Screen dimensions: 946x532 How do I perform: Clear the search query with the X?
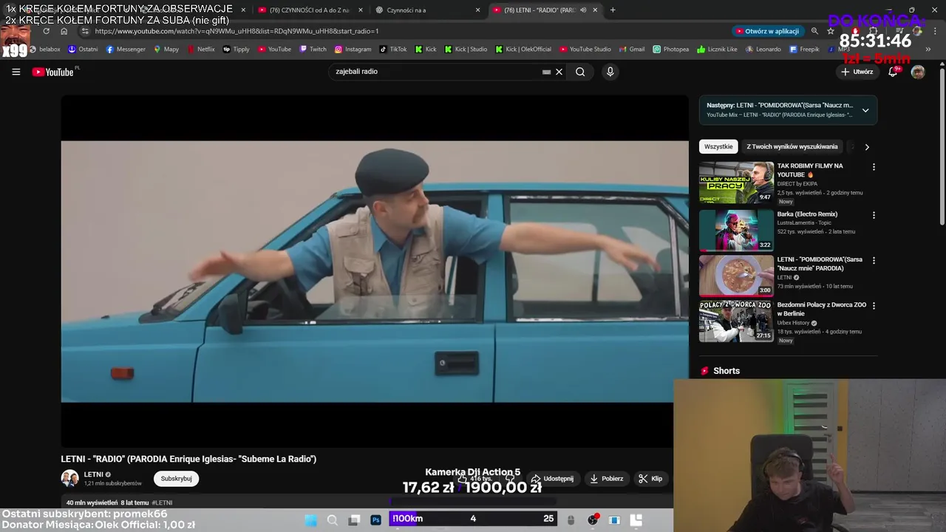pos(559,72)
